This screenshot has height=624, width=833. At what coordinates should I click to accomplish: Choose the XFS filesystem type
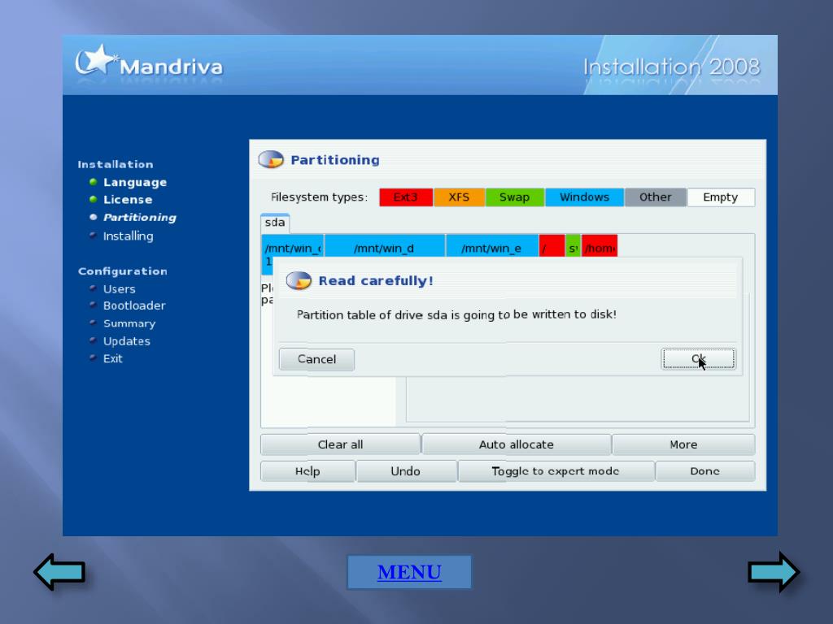click(x=459, y=197)
